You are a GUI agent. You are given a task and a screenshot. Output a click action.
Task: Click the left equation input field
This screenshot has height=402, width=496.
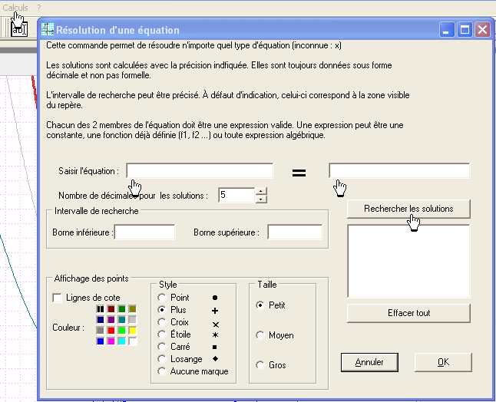pos(200,170)
